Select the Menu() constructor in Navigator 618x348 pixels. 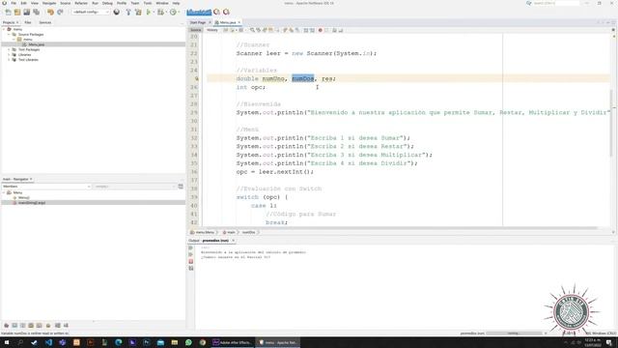tap(23, 197)
